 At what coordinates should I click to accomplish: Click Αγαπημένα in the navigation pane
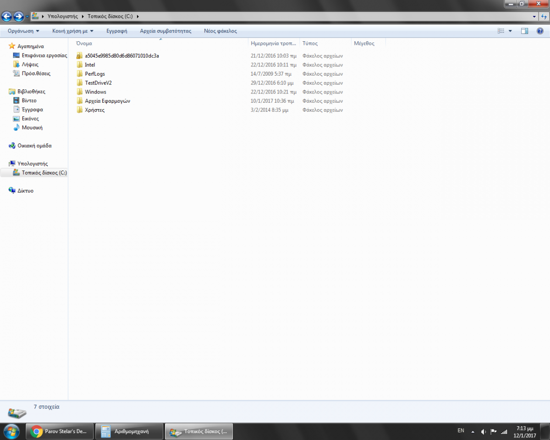[30, 46]
